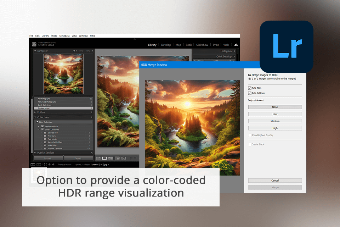This screenshot has width=340, height=227.
Task: Switch to Survey view in the toolbar
Action: 117,158
